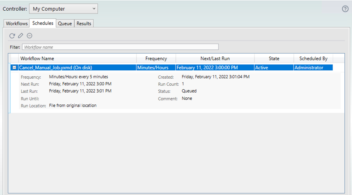Select the Schedules tab

point(43,23)
